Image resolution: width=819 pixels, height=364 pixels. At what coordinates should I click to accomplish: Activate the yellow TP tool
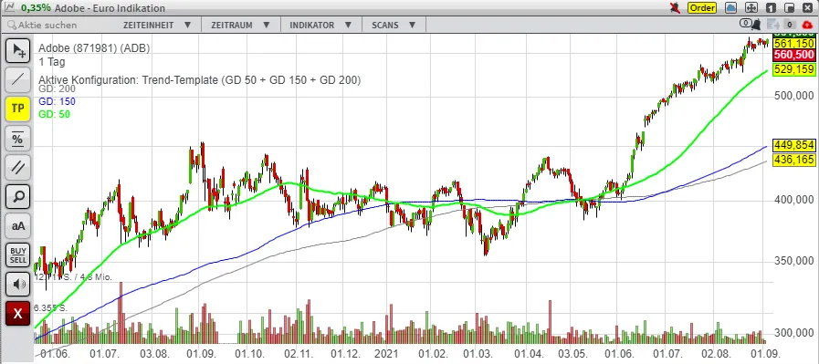tap(17, 109)
